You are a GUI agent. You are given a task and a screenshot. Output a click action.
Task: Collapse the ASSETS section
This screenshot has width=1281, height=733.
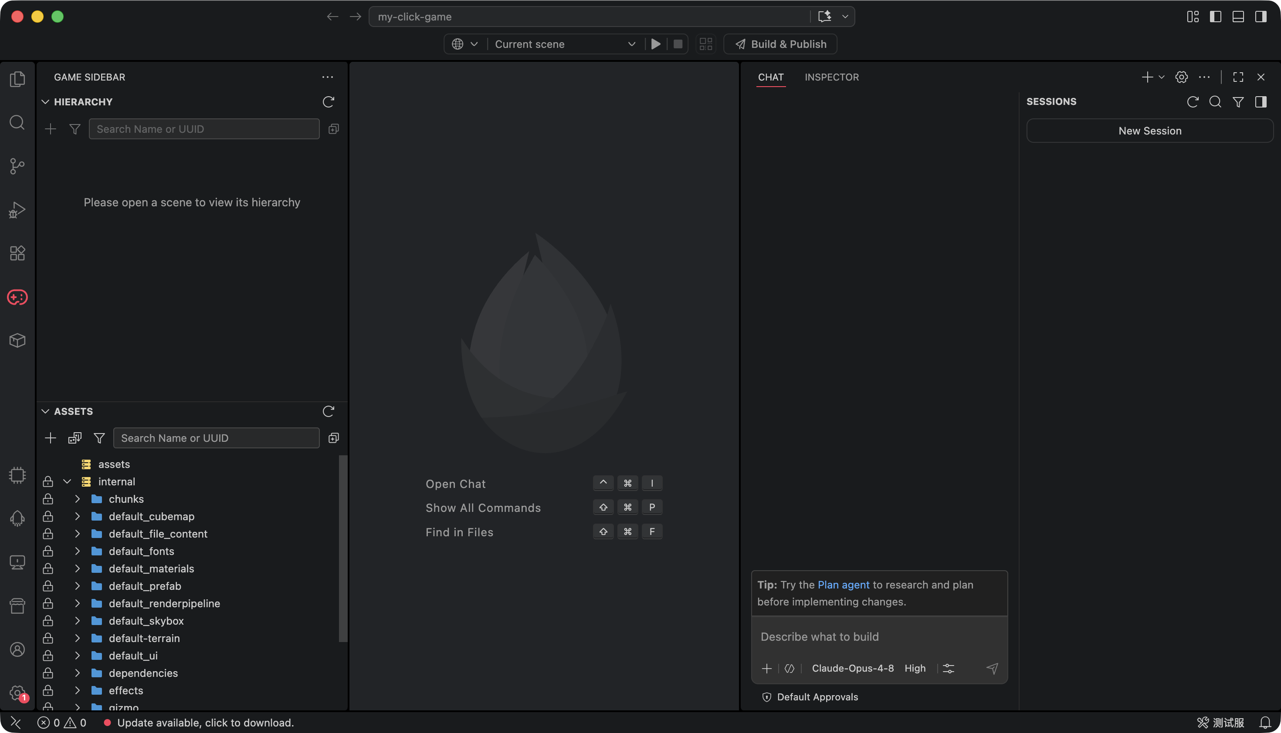45,411
